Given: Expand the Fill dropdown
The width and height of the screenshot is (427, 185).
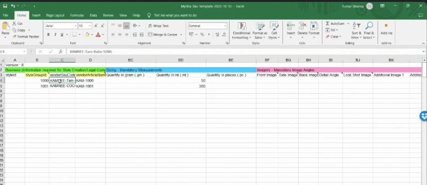Looking at the screenshot, I should point(337,30).
